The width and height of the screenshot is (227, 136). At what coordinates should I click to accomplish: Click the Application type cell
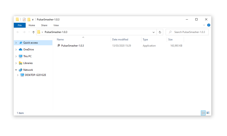(x=149, y=46)
